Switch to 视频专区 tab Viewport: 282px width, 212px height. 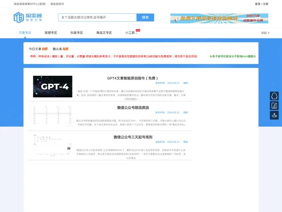(51, 33)
